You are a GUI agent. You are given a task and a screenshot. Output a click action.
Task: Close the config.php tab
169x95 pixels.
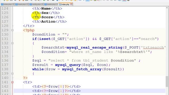click(x=42, y=4)
